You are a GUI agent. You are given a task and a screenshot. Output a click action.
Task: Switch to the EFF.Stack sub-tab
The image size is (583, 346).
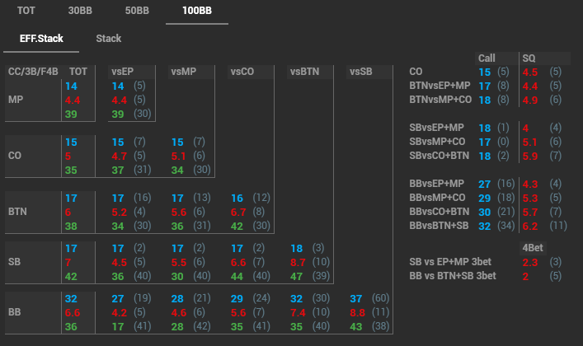[41, 38]
